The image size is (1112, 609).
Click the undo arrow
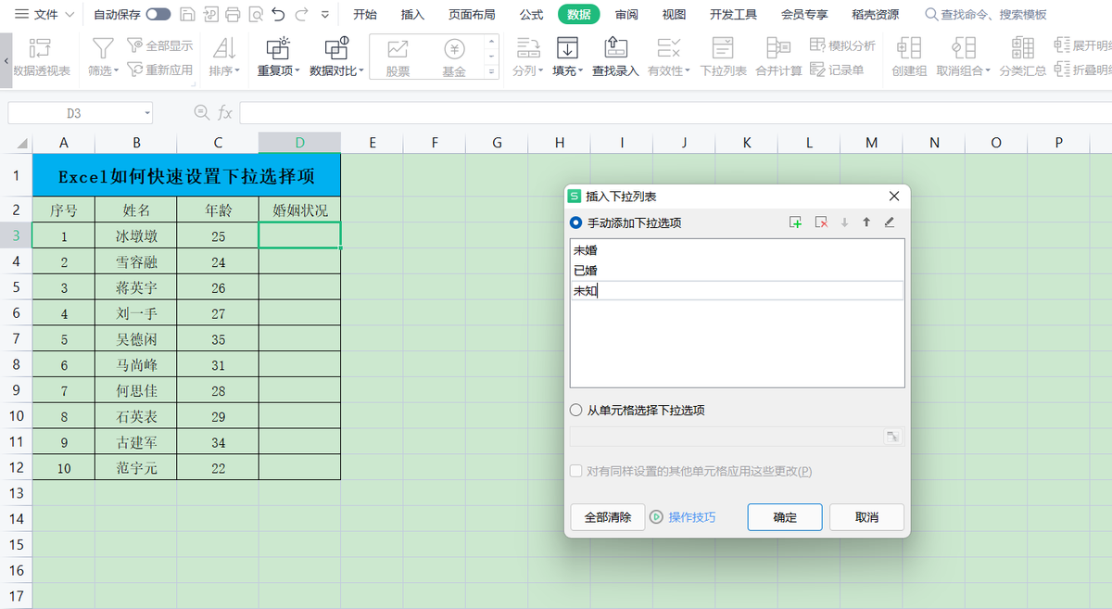pos(278,15)
